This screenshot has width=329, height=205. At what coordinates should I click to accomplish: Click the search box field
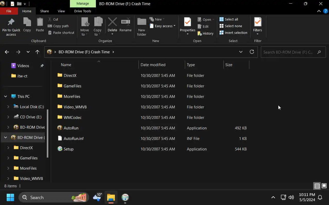pos(293,52)
